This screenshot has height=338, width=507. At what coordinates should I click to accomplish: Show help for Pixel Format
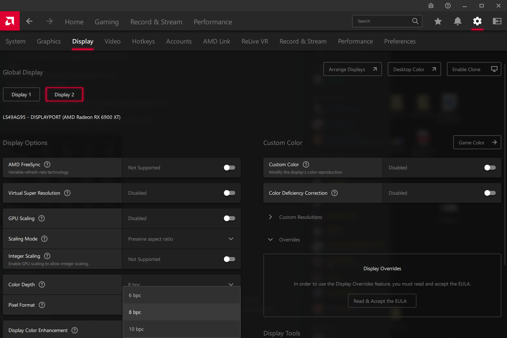pyautogui.click(x=42, y=305)
